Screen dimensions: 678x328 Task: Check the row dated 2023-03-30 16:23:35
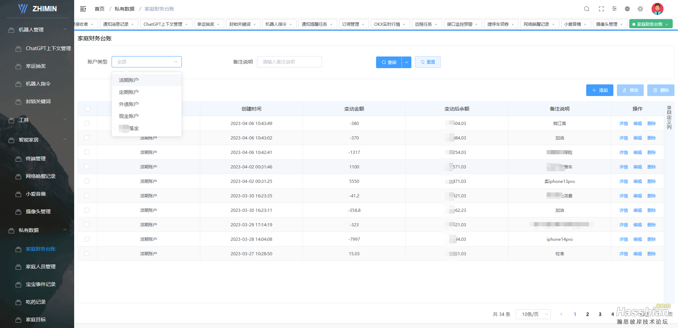coord(87,196)
